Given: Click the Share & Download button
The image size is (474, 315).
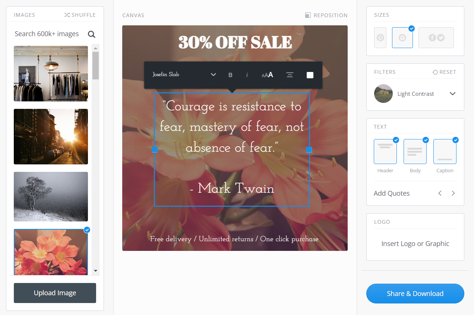Looking at the screenshot, I should (415, 293).
